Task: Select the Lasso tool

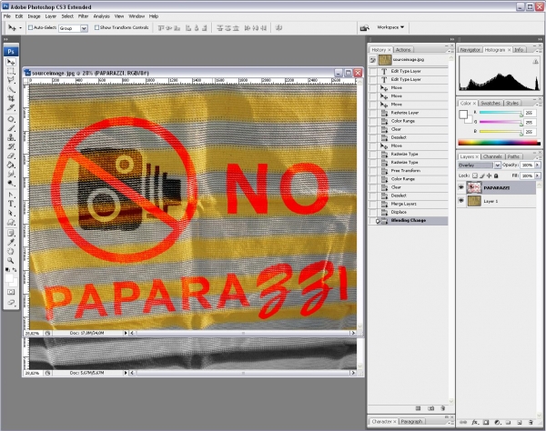Action: click(x=11, y=80)
